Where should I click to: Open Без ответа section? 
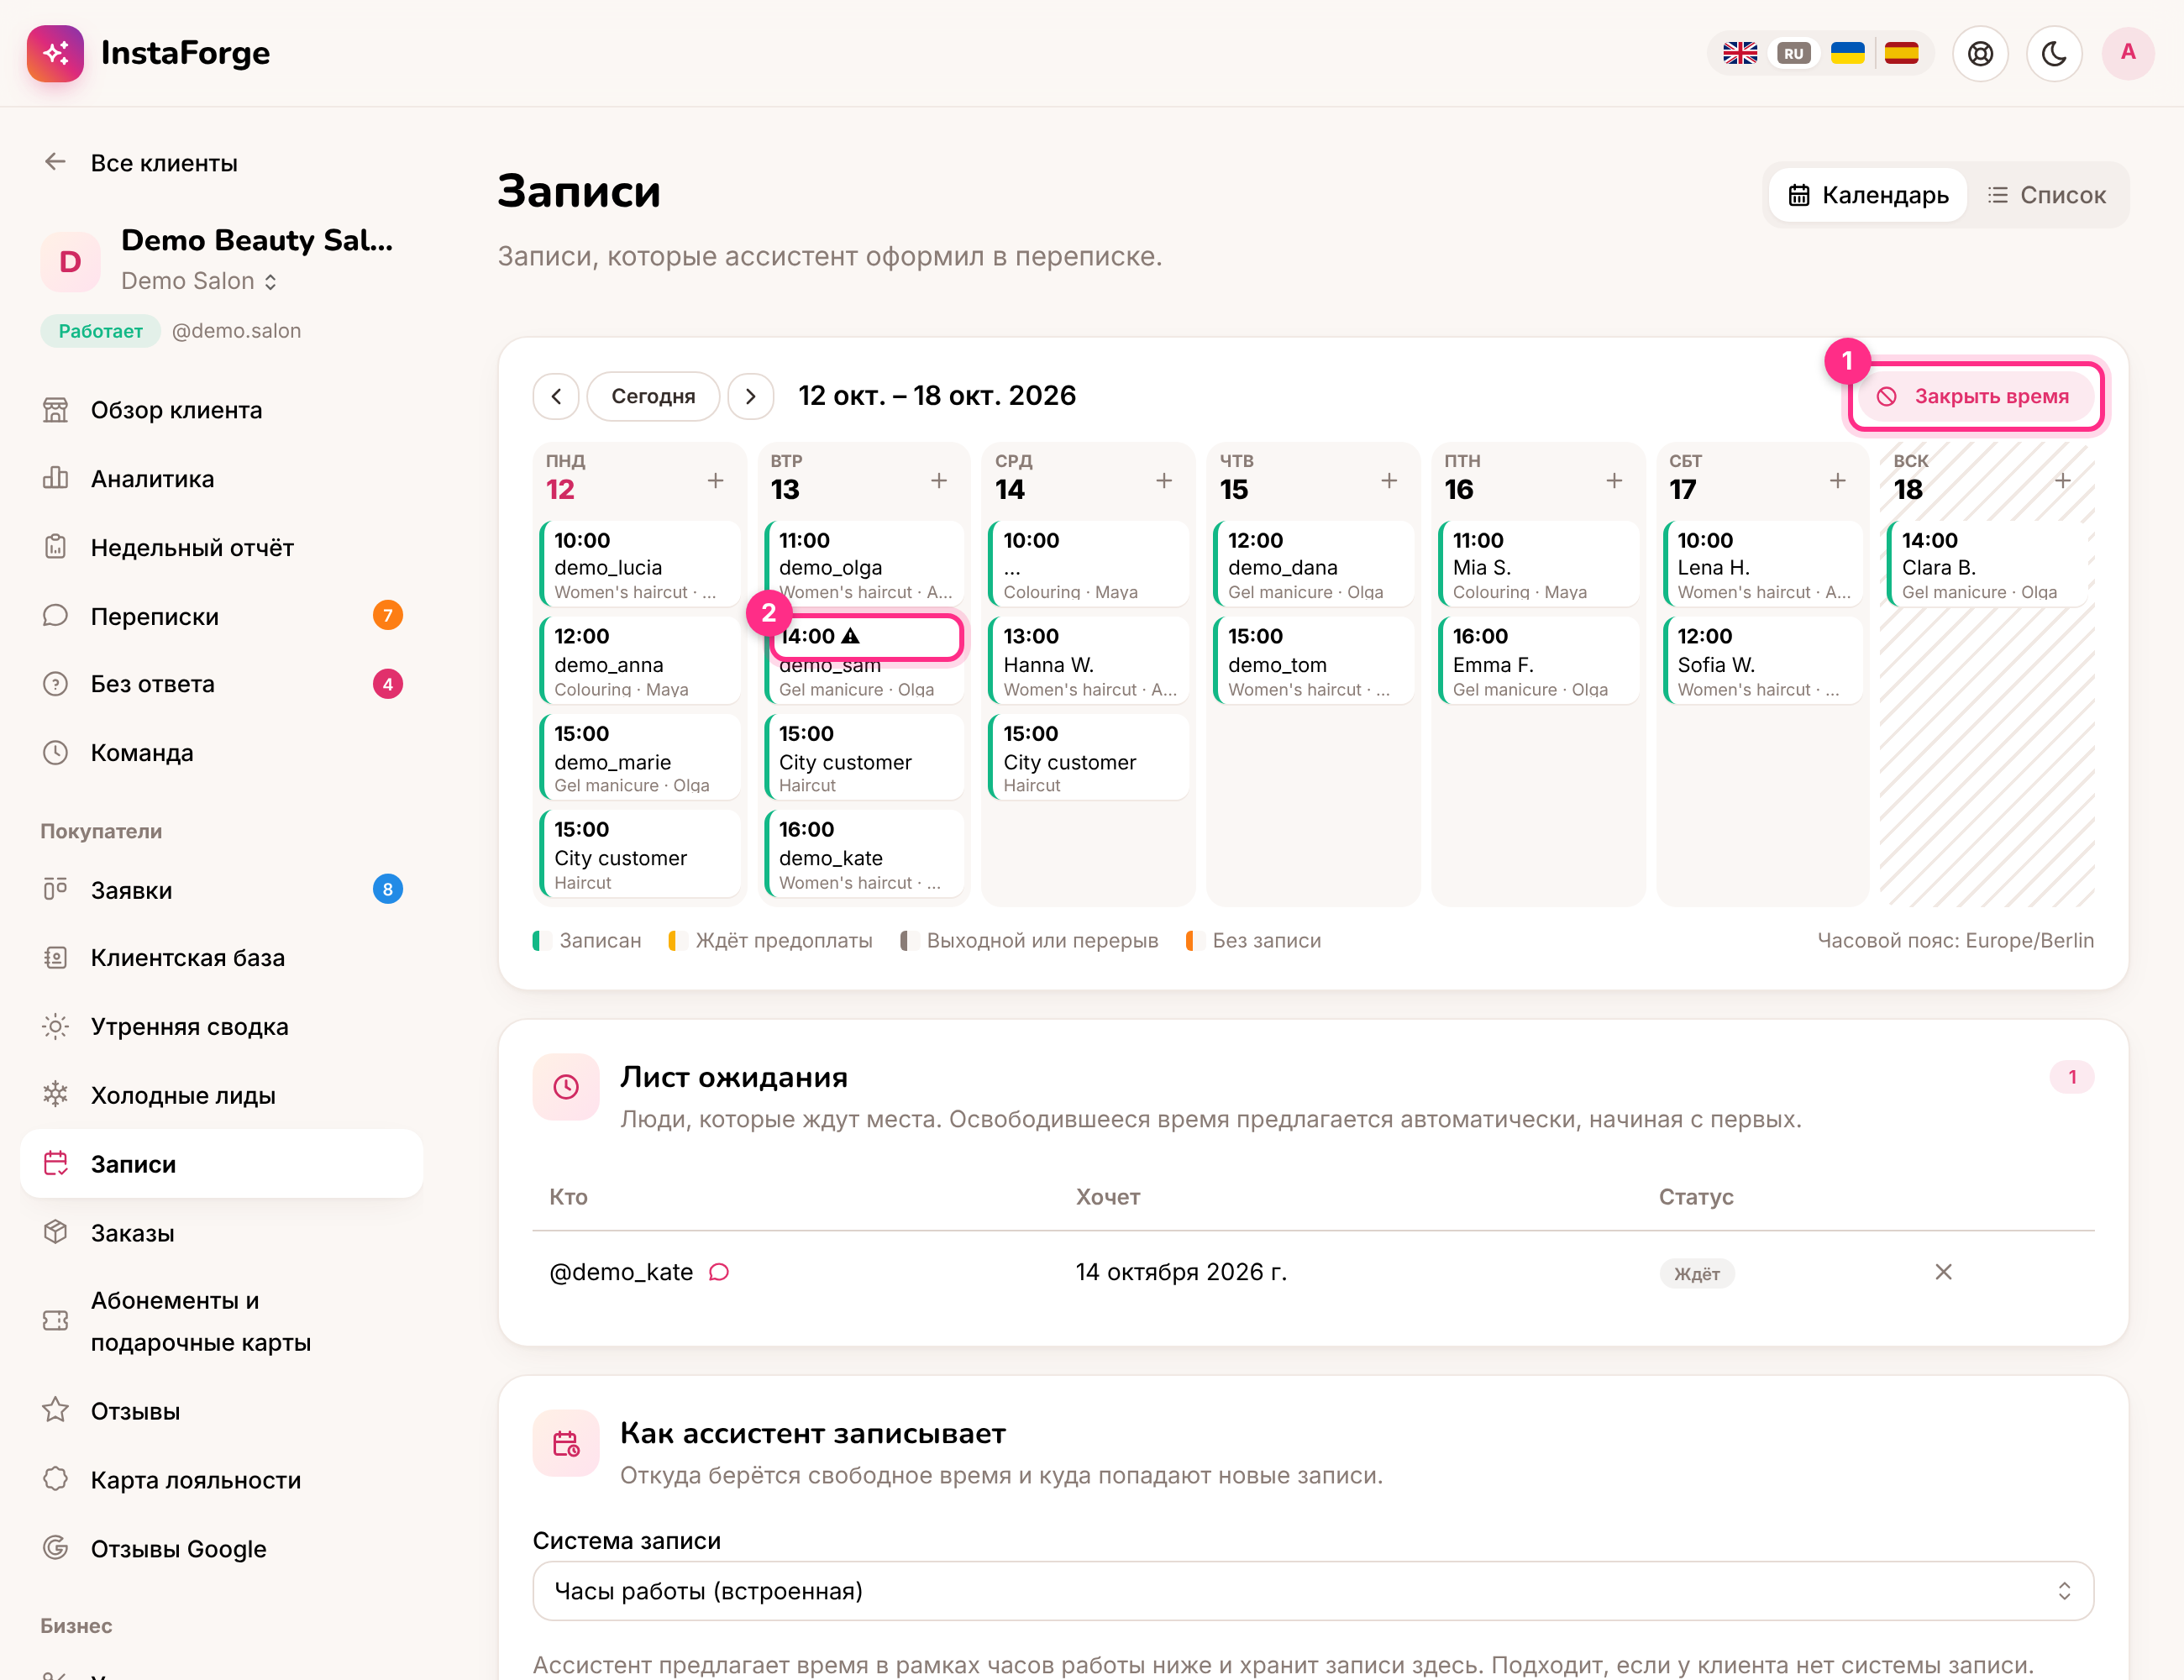[x=221, y=684]
